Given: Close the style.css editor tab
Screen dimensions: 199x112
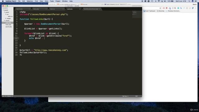Looking at the screenshot, I should tap(63, 9).
